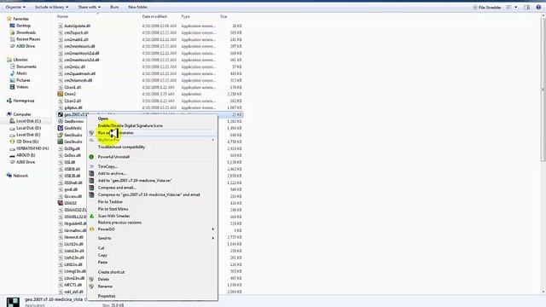The height and width of the screenshot is (307, 546).
Task: Open Desktop in Favorites
Action: coord(23,26)
